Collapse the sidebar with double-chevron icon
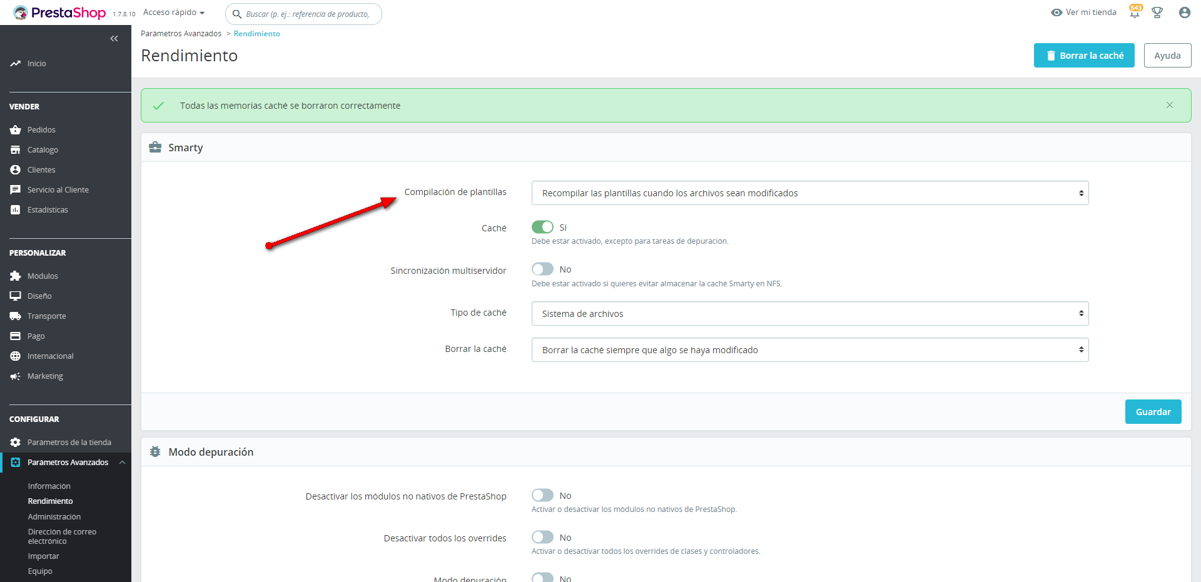The height and width of the screenshot is (582, 1201). pyautogui.click(x=114, y=39)
